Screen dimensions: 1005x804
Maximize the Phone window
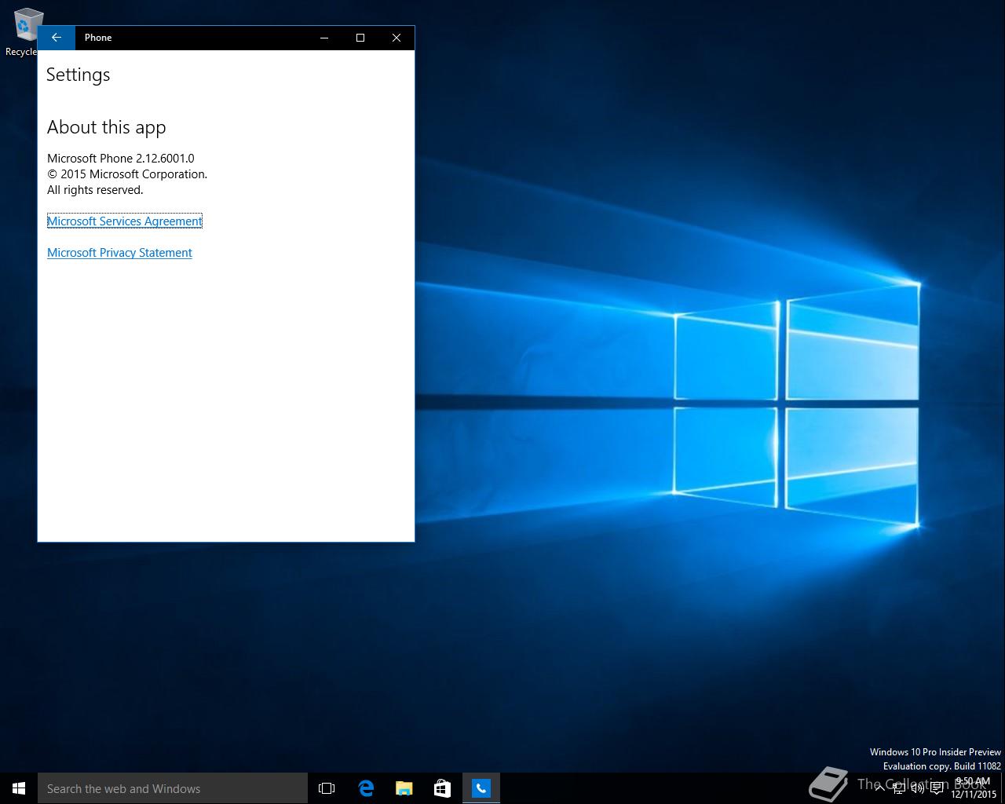coord(360,38)
